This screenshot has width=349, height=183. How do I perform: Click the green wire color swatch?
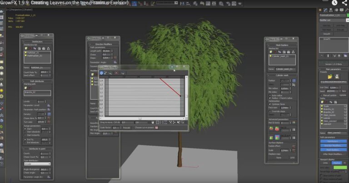(x=340, y=168)
